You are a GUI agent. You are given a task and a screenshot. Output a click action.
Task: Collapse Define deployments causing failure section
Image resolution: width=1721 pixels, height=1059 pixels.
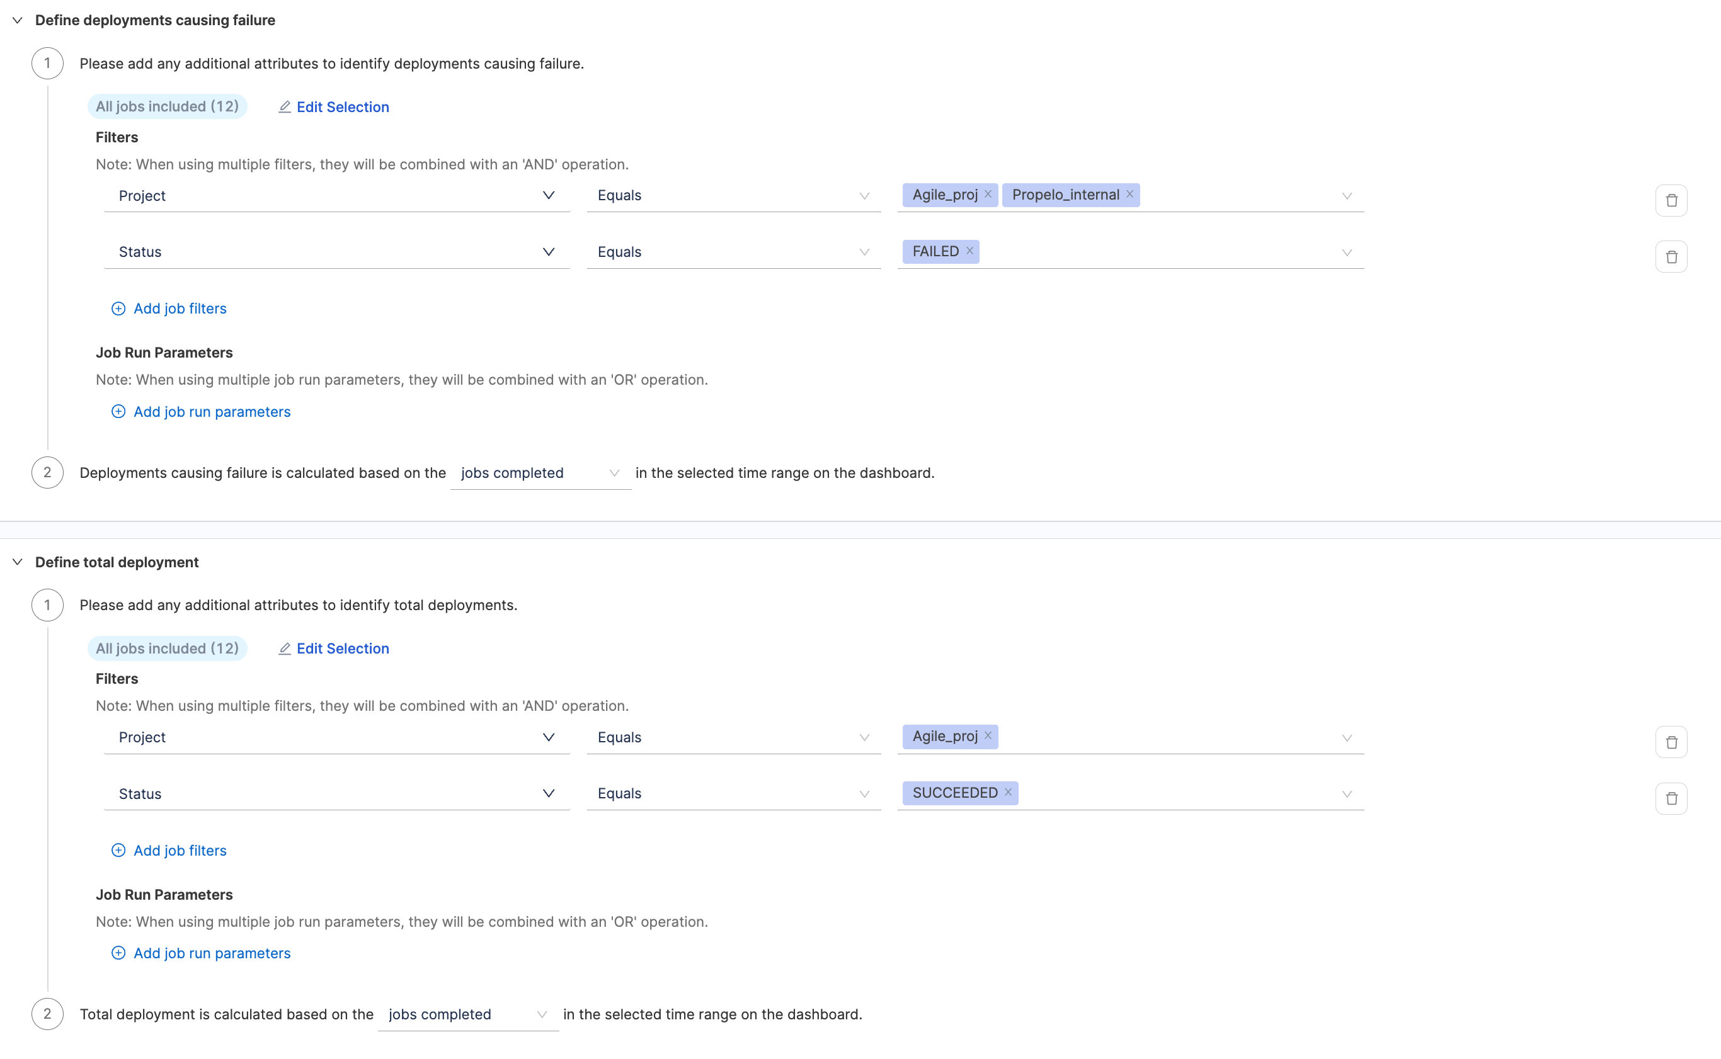tap(18, 20)
